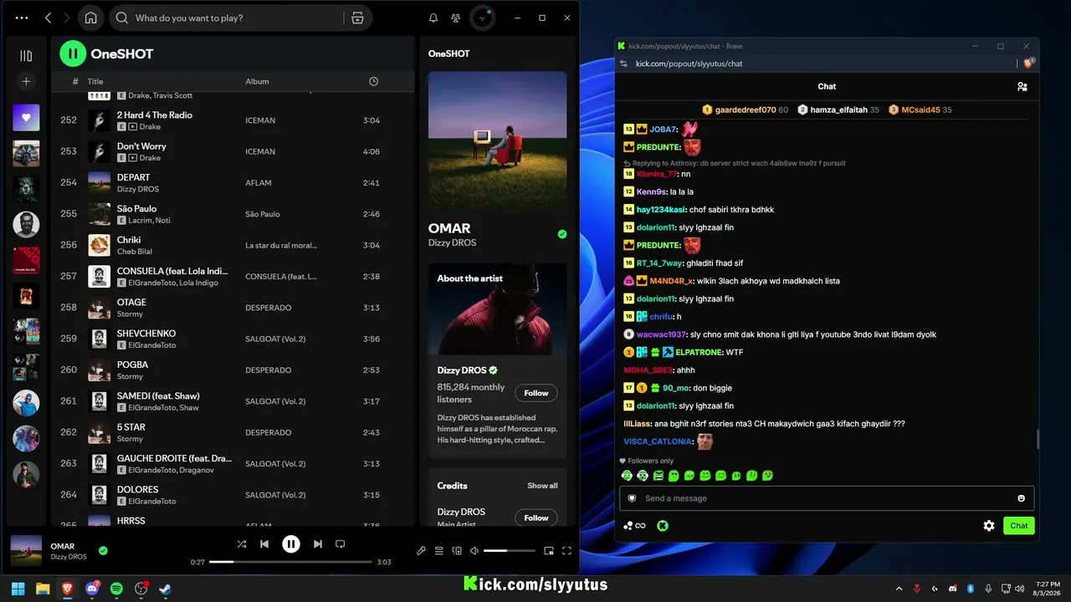Image resolution: width=1071 pixels, height=602 pixels.
Task: Open OBS Studio from the taskbar
Action: tap(141, 589)
